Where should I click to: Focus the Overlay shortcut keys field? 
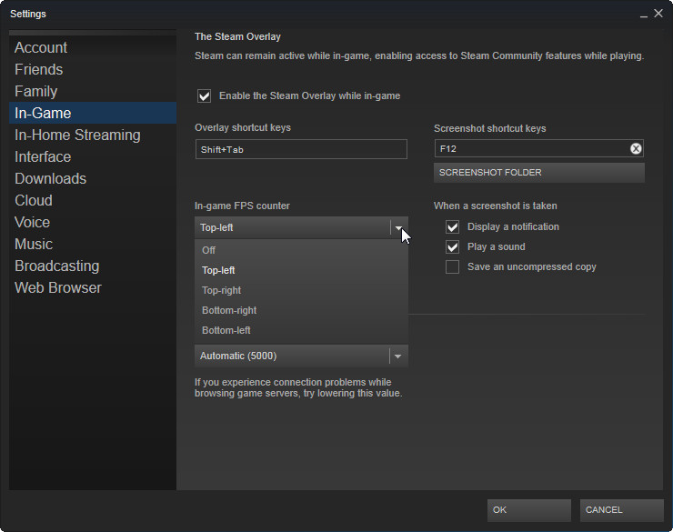click(301, 149)
